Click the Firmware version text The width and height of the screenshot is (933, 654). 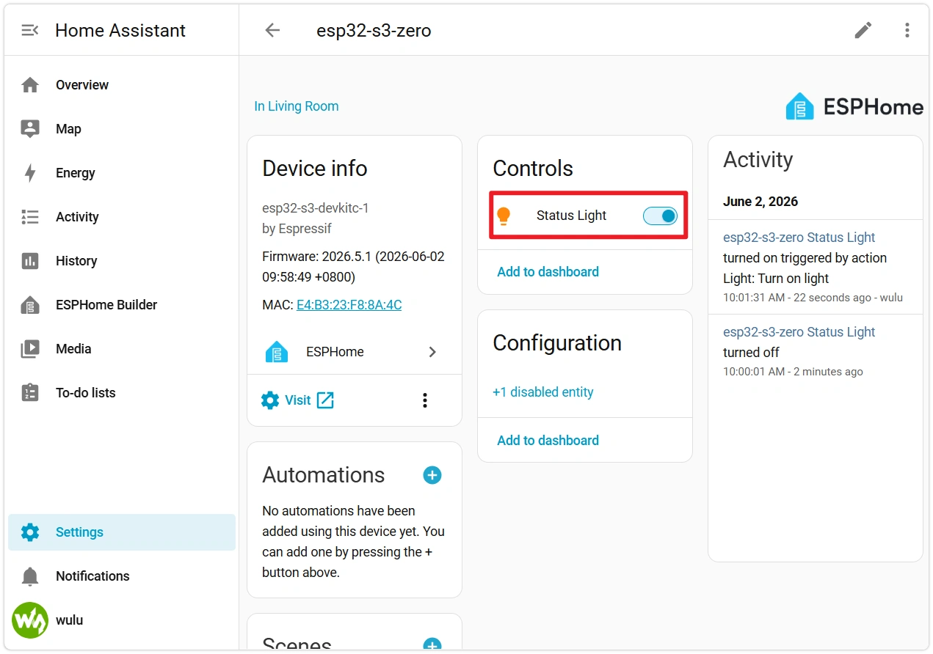pos(353,267)
